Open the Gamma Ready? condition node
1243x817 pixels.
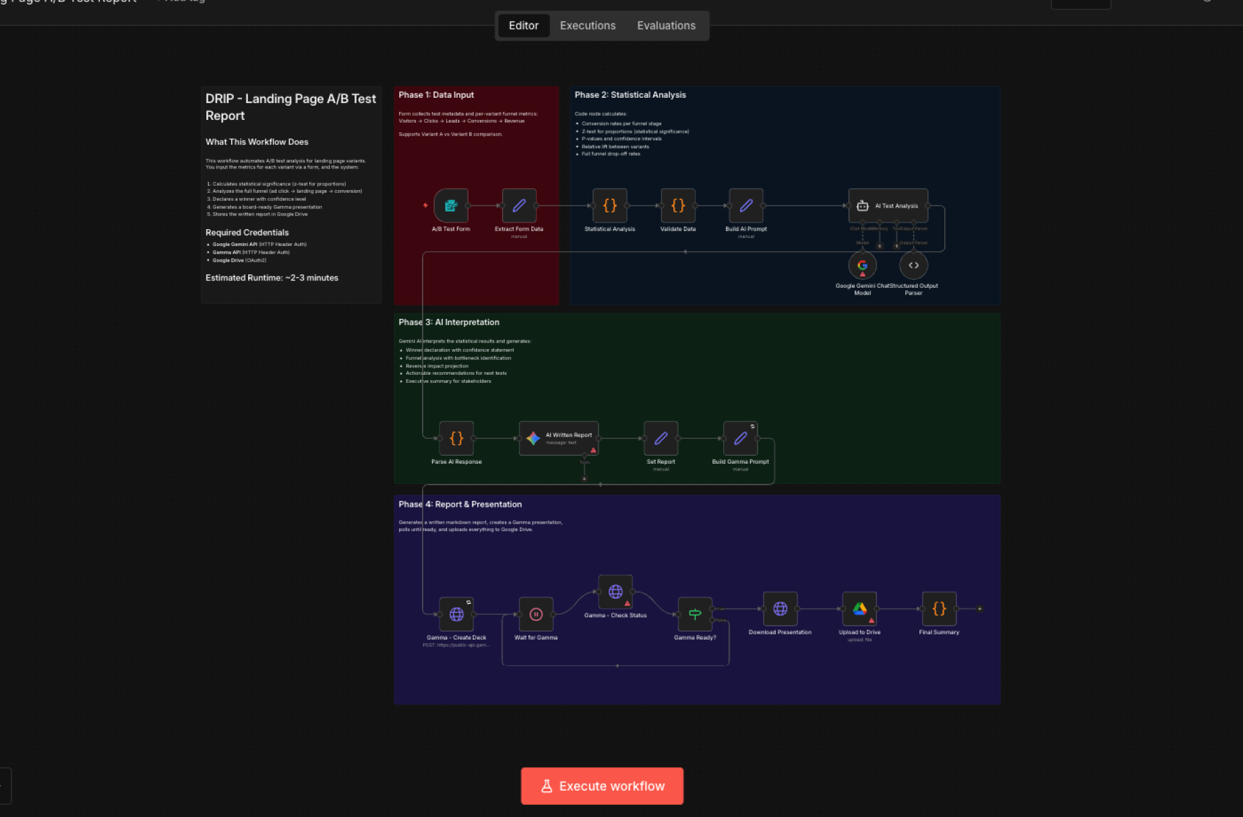[695, 614]
